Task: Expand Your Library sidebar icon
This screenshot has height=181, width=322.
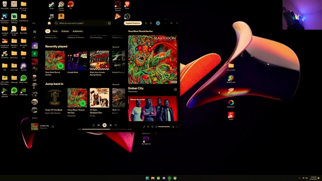Action: coord(35,32)
